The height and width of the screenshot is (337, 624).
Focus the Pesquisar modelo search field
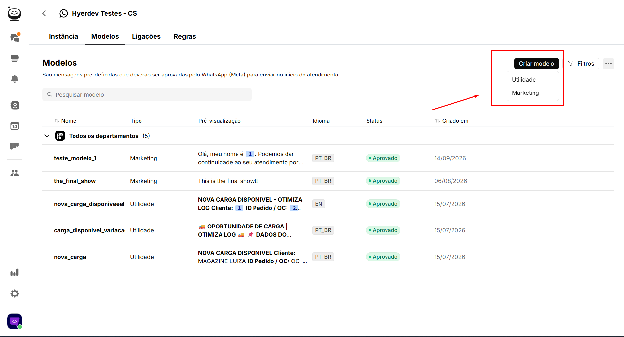click(x=147, y=94)
